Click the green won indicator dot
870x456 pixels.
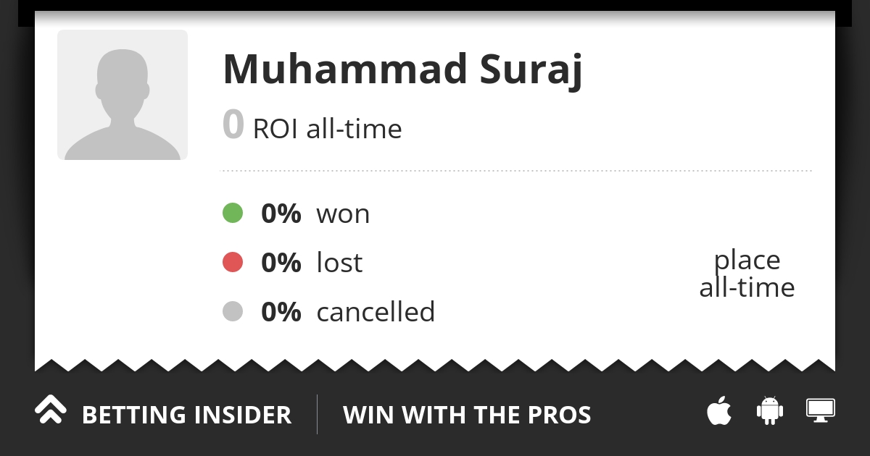[232, 214]
